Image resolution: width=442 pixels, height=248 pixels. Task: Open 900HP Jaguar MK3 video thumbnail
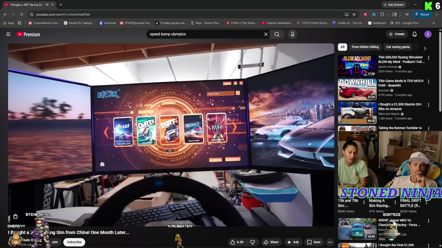coord(357,229)
